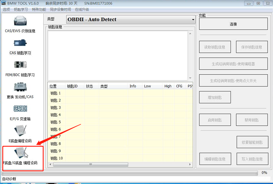Open the FEM/BDC 钥匙学习 module icon

click(20, 65)
